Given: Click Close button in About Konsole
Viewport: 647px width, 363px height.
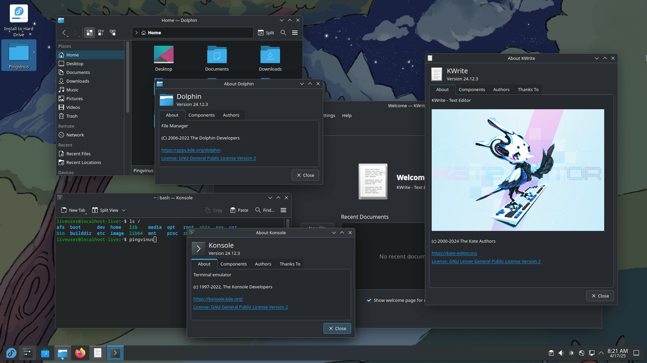Looking at the screenshot, I should coord(337,328).
